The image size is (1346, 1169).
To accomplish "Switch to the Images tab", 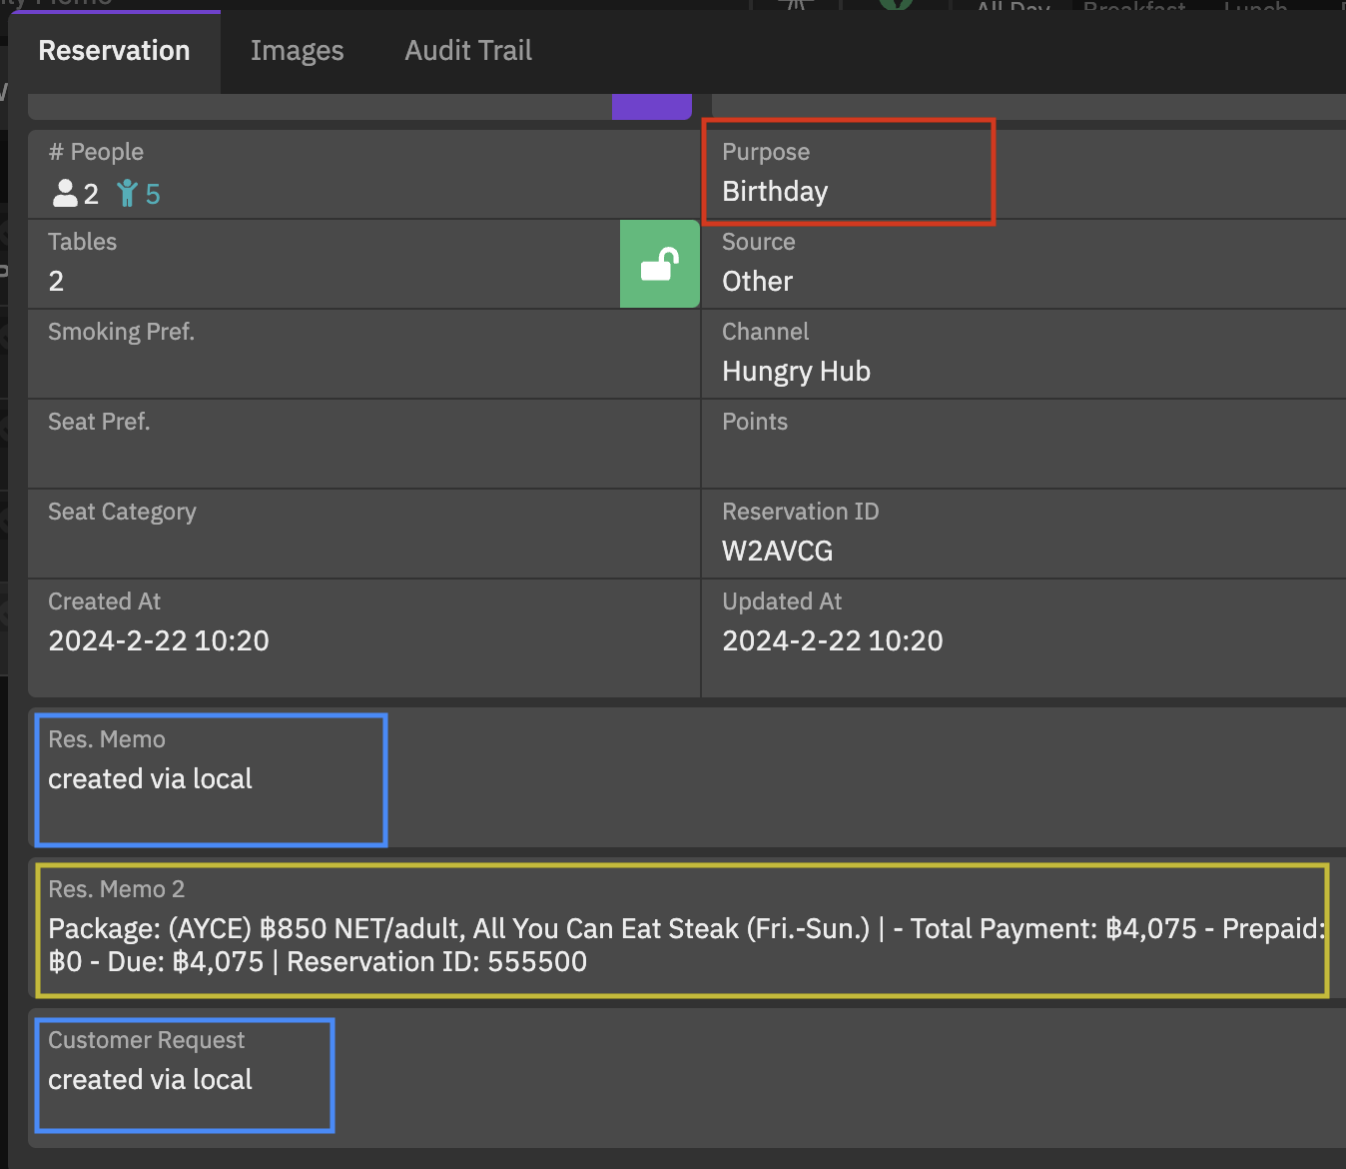I will click(297, 51).
